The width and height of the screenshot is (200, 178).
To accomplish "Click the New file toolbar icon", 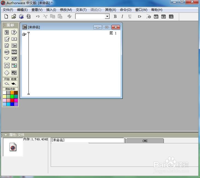I will click(6, 16).
